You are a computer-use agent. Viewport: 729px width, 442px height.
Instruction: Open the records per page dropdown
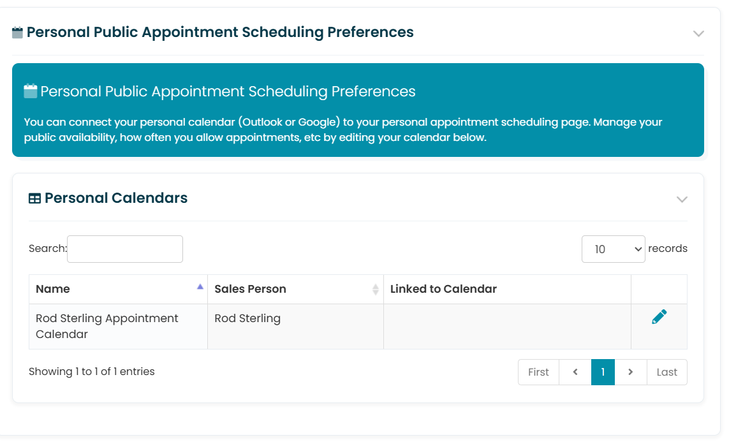coord(613,249)
